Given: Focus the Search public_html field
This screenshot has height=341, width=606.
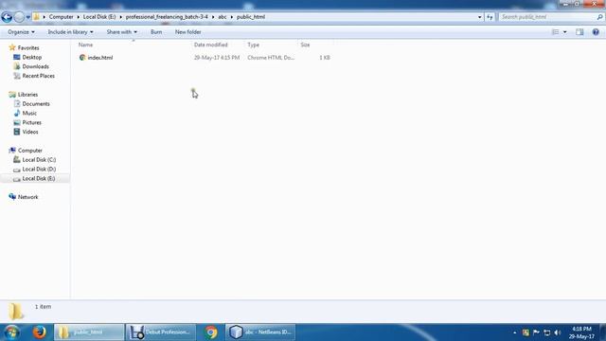Looking at the screenshot, I should click(547, 17).
